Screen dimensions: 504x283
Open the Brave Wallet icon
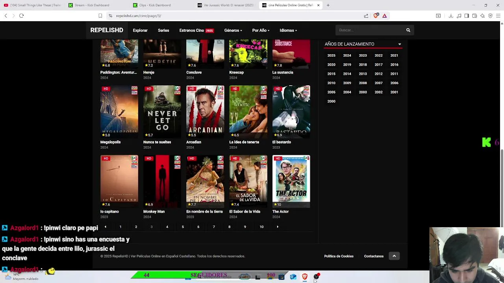click(x=474, y=16)
